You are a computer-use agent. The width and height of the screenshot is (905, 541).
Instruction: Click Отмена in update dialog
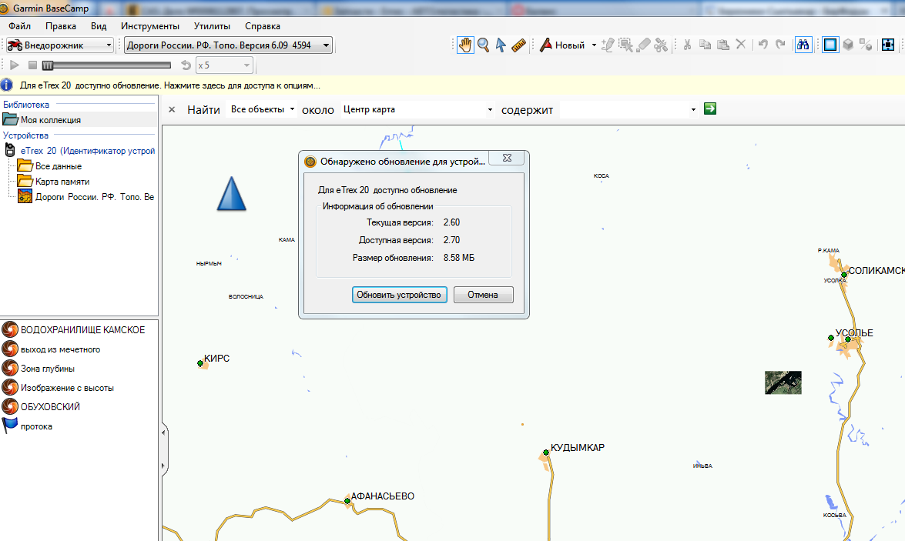click(483, 295)
